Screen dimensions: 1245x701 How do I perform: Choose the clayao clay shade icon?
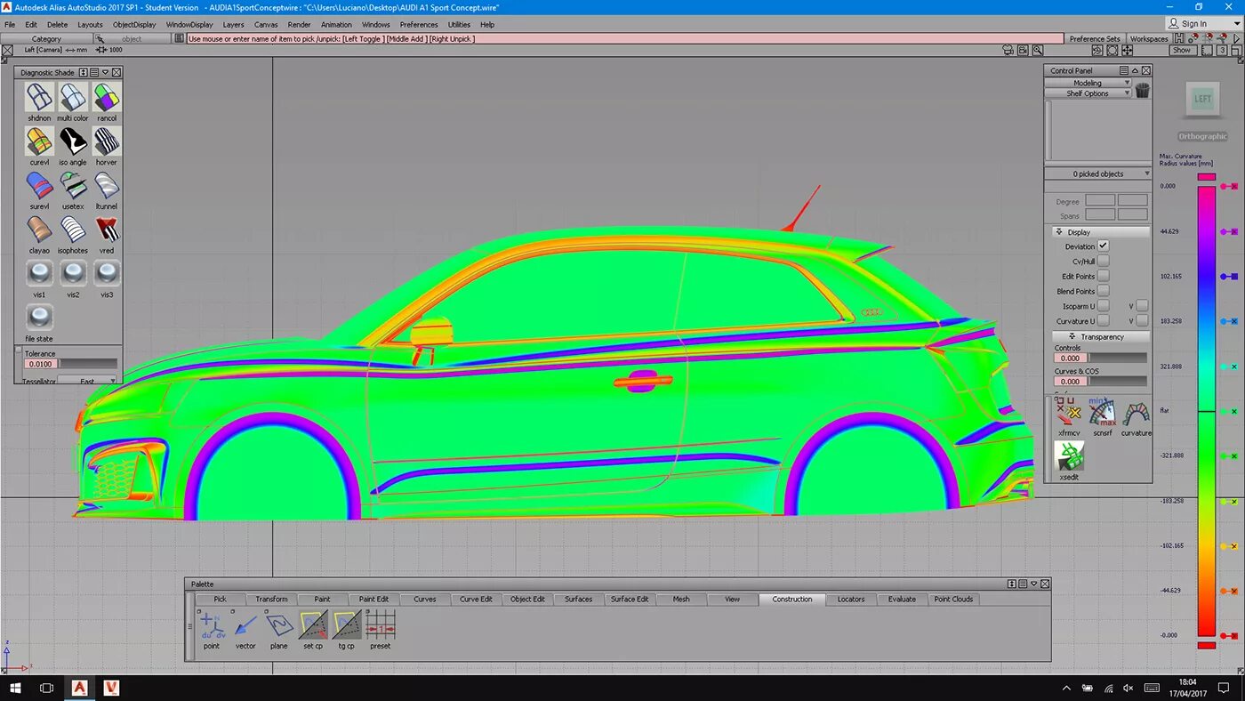click(39, 230)
